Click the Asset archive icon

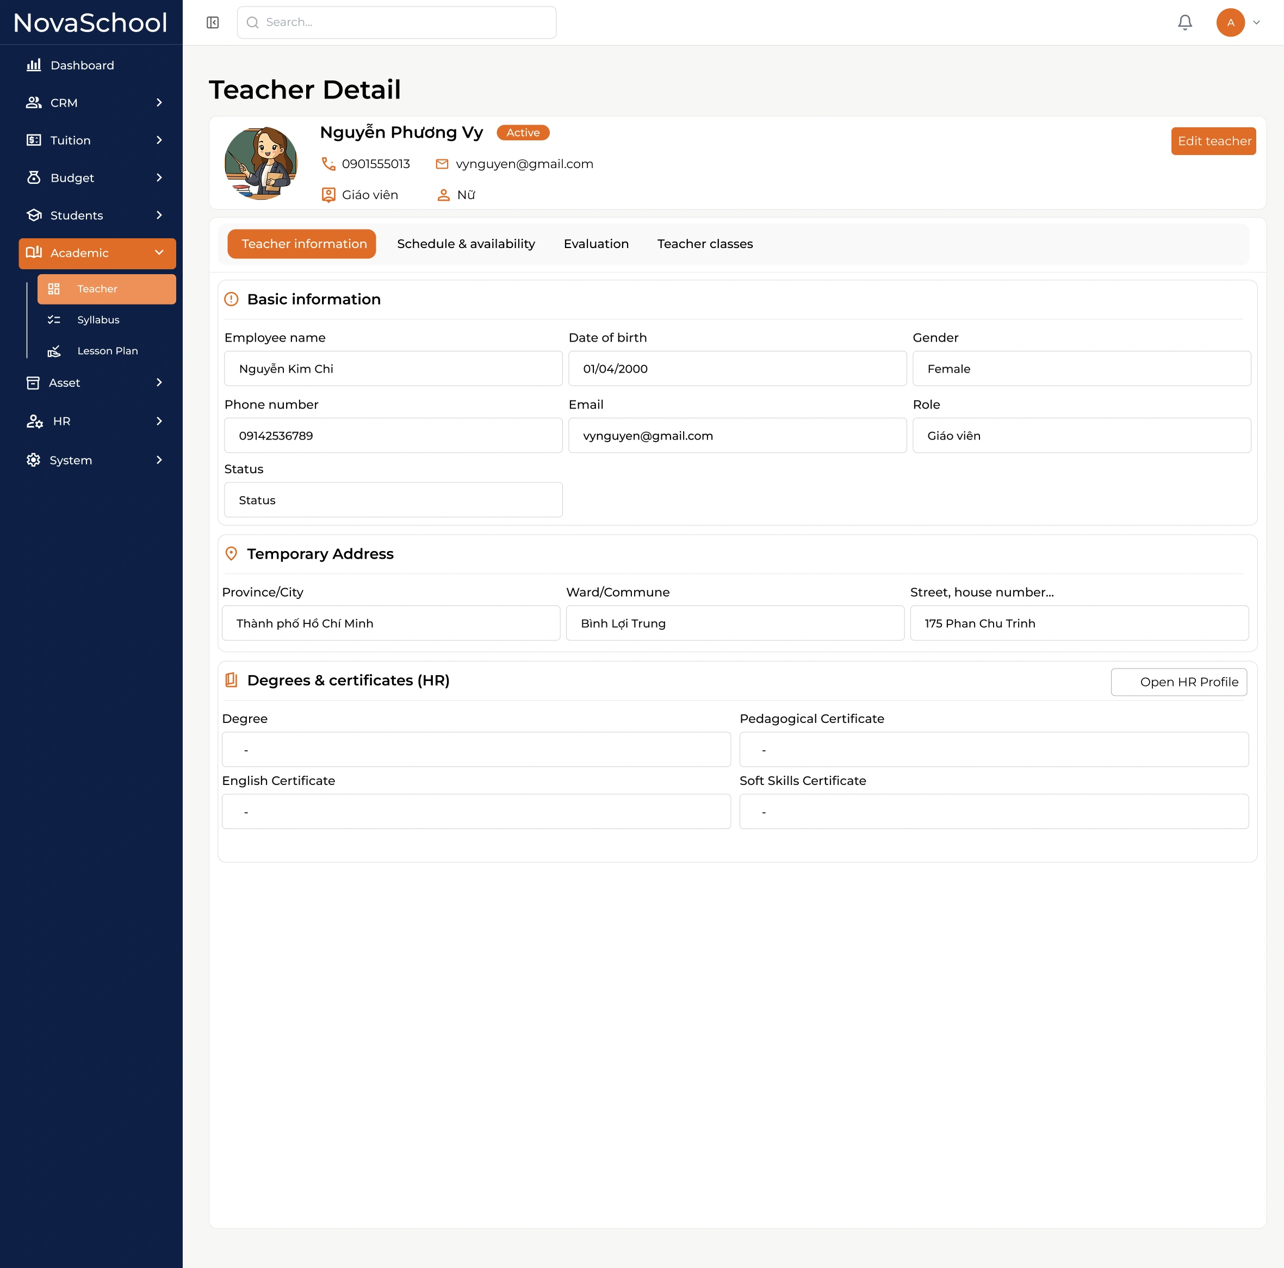[x=33, y=383]
